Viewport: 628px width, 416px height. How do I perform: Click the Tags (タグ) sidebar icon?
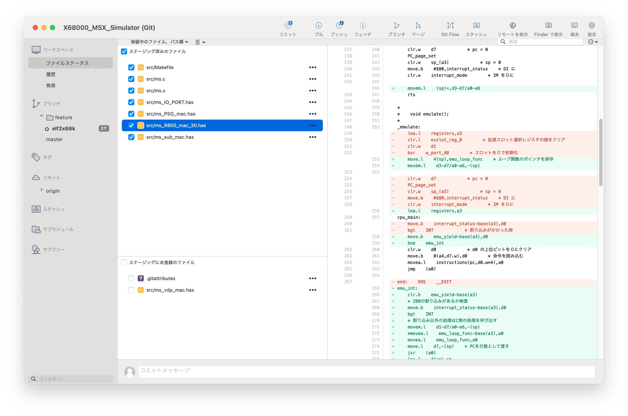coord(36,157)
